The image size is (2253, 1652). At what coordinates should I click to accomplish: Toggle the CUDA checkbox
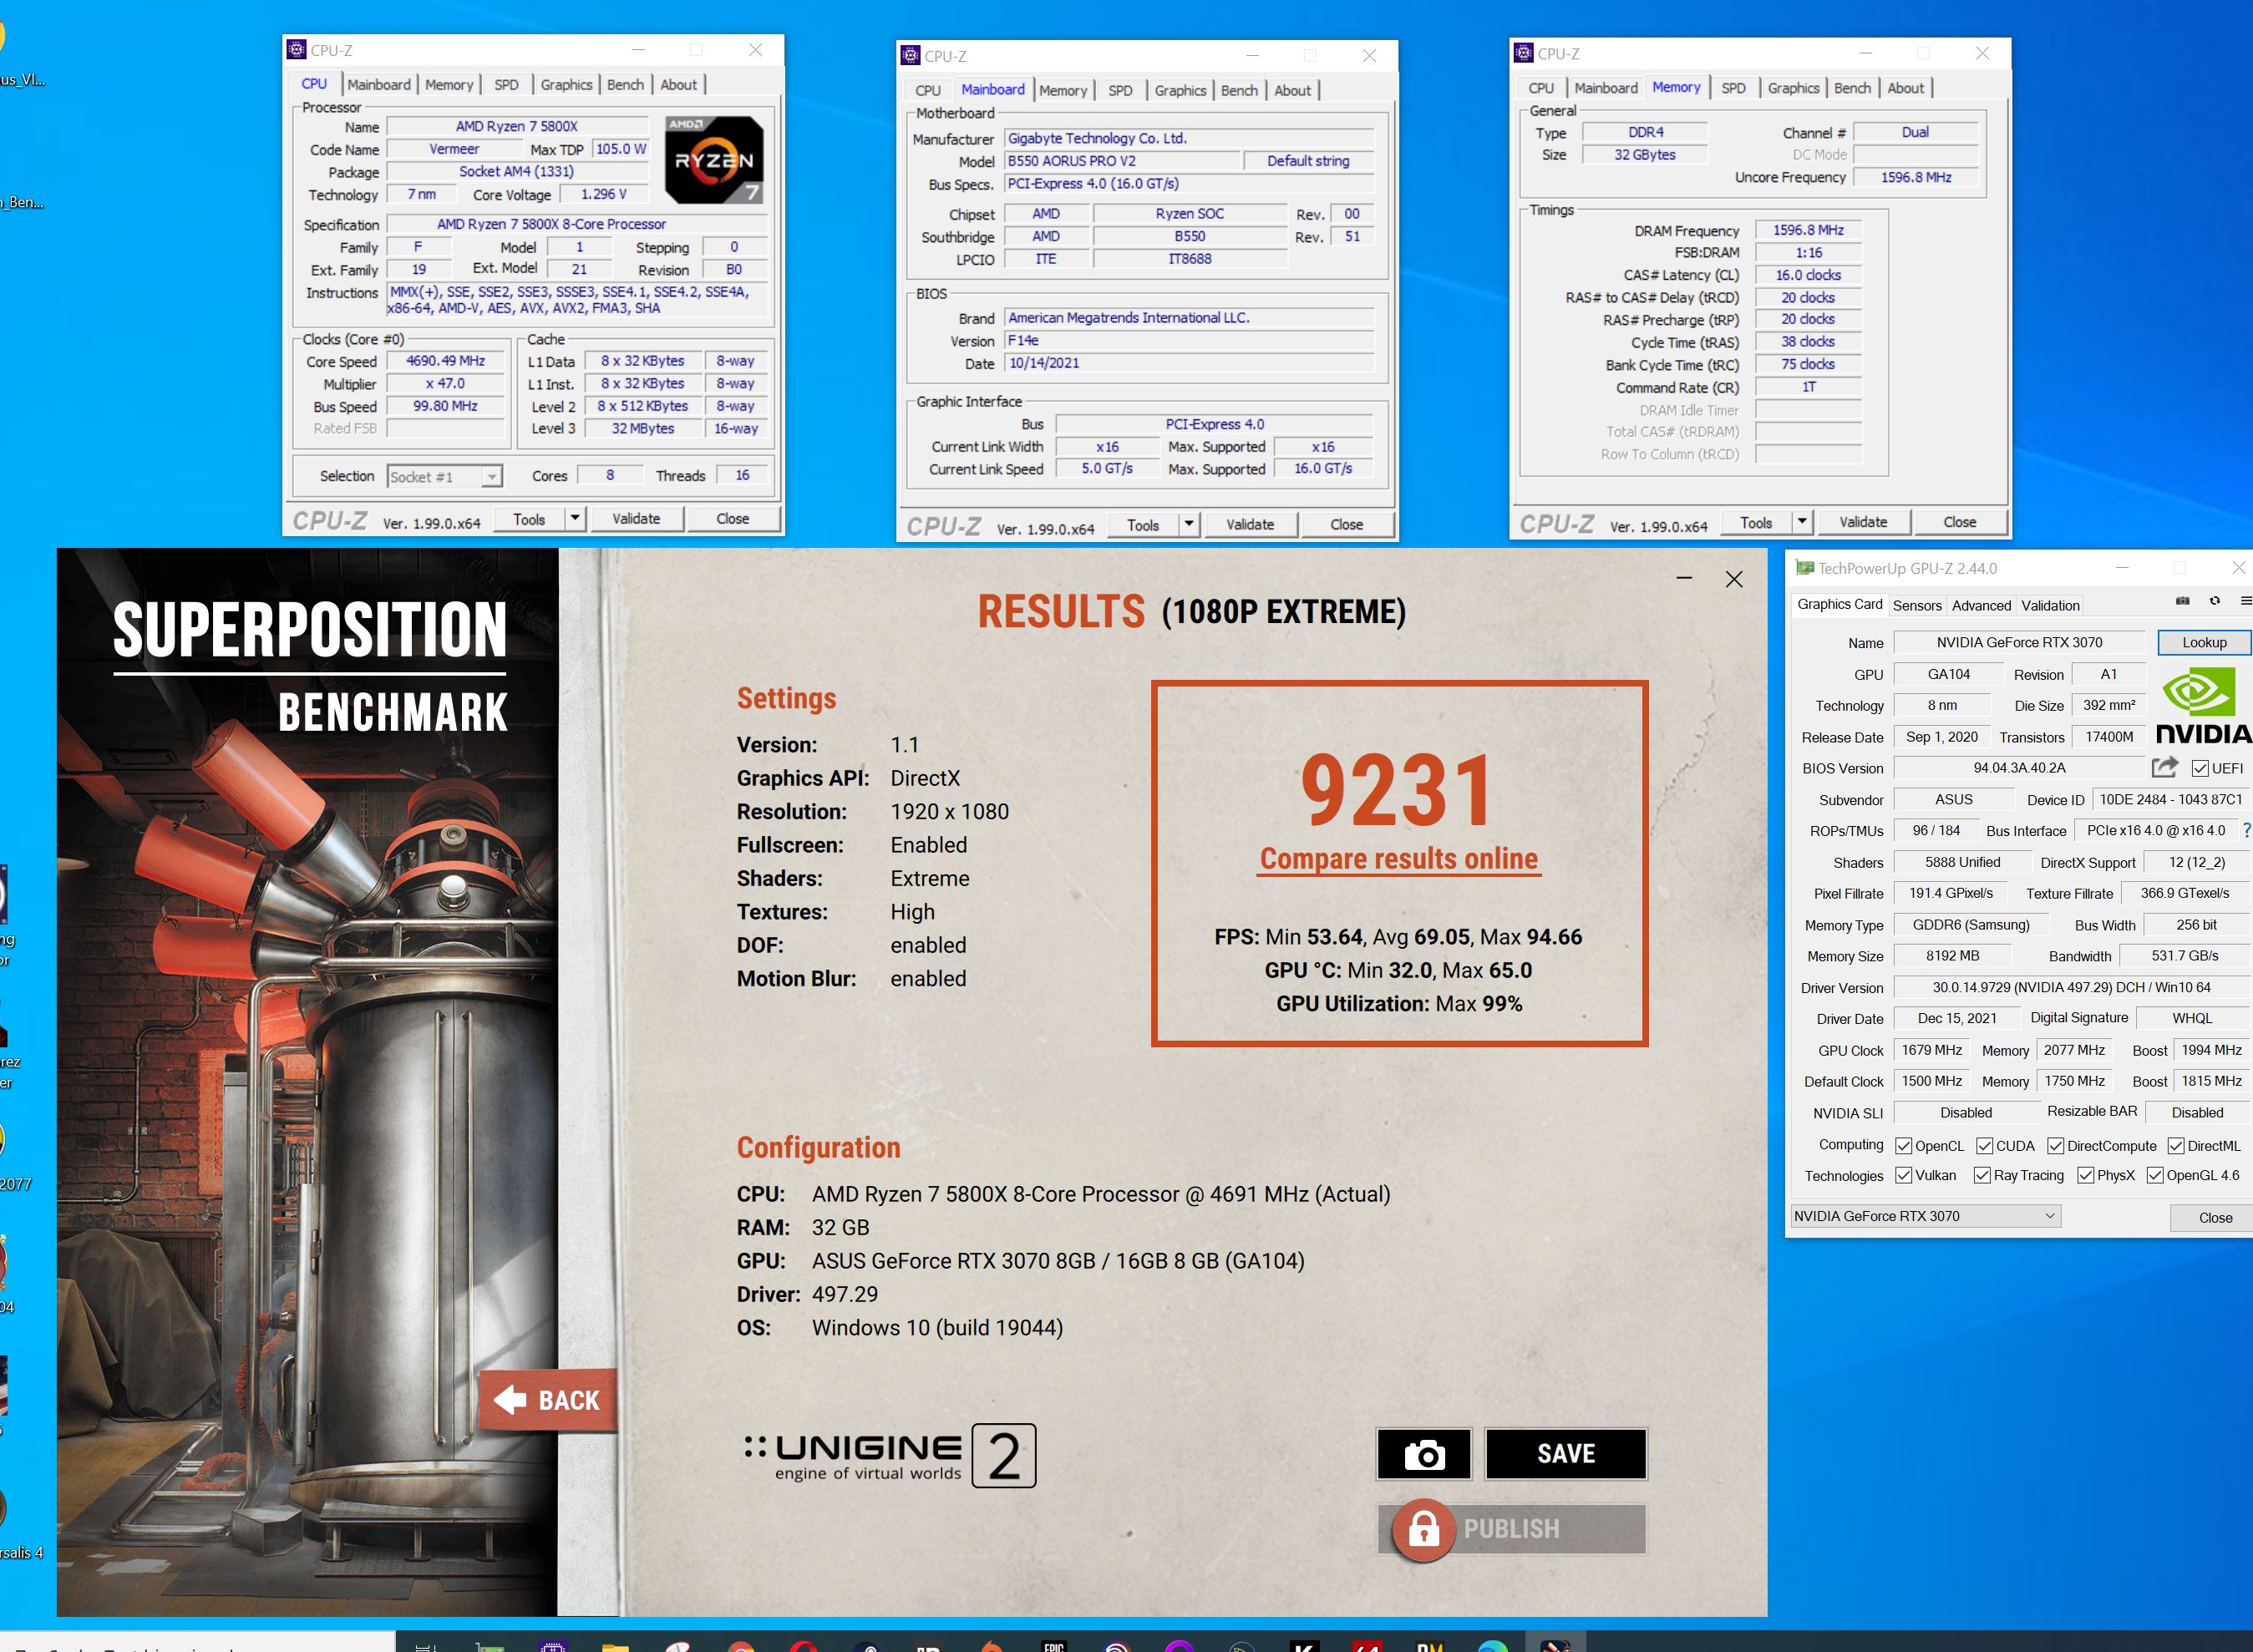(x=1985, y=1146)
